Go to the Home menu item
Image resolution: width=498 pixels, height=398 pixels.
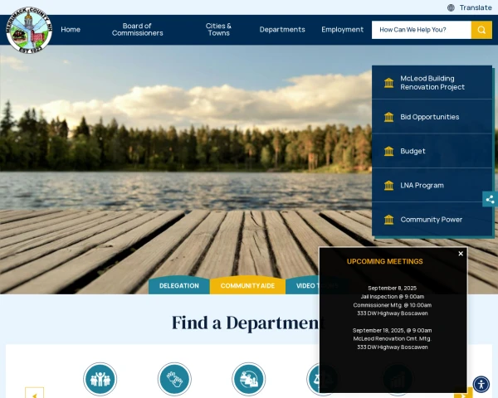71,30
